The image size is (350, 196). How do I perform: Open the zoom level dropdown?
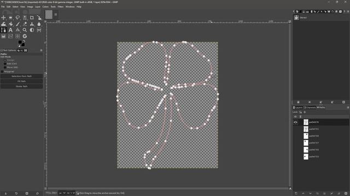(x=71, y=193)
